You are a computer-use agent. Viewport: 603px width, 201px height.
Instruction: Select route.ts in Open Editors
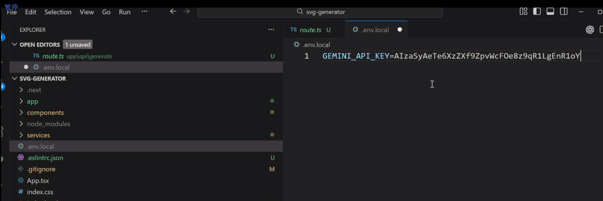pyautogui.click(x=146, y=56)
